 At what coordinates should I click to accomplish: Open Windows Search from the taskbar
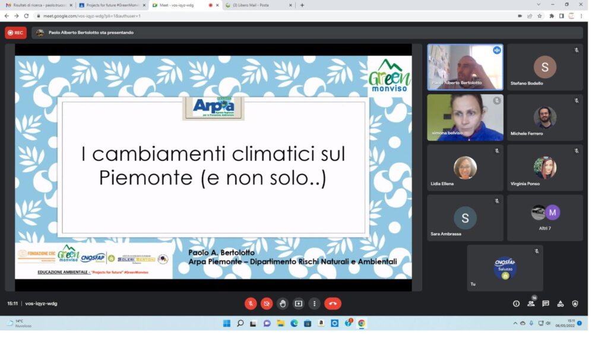[240, 323]
